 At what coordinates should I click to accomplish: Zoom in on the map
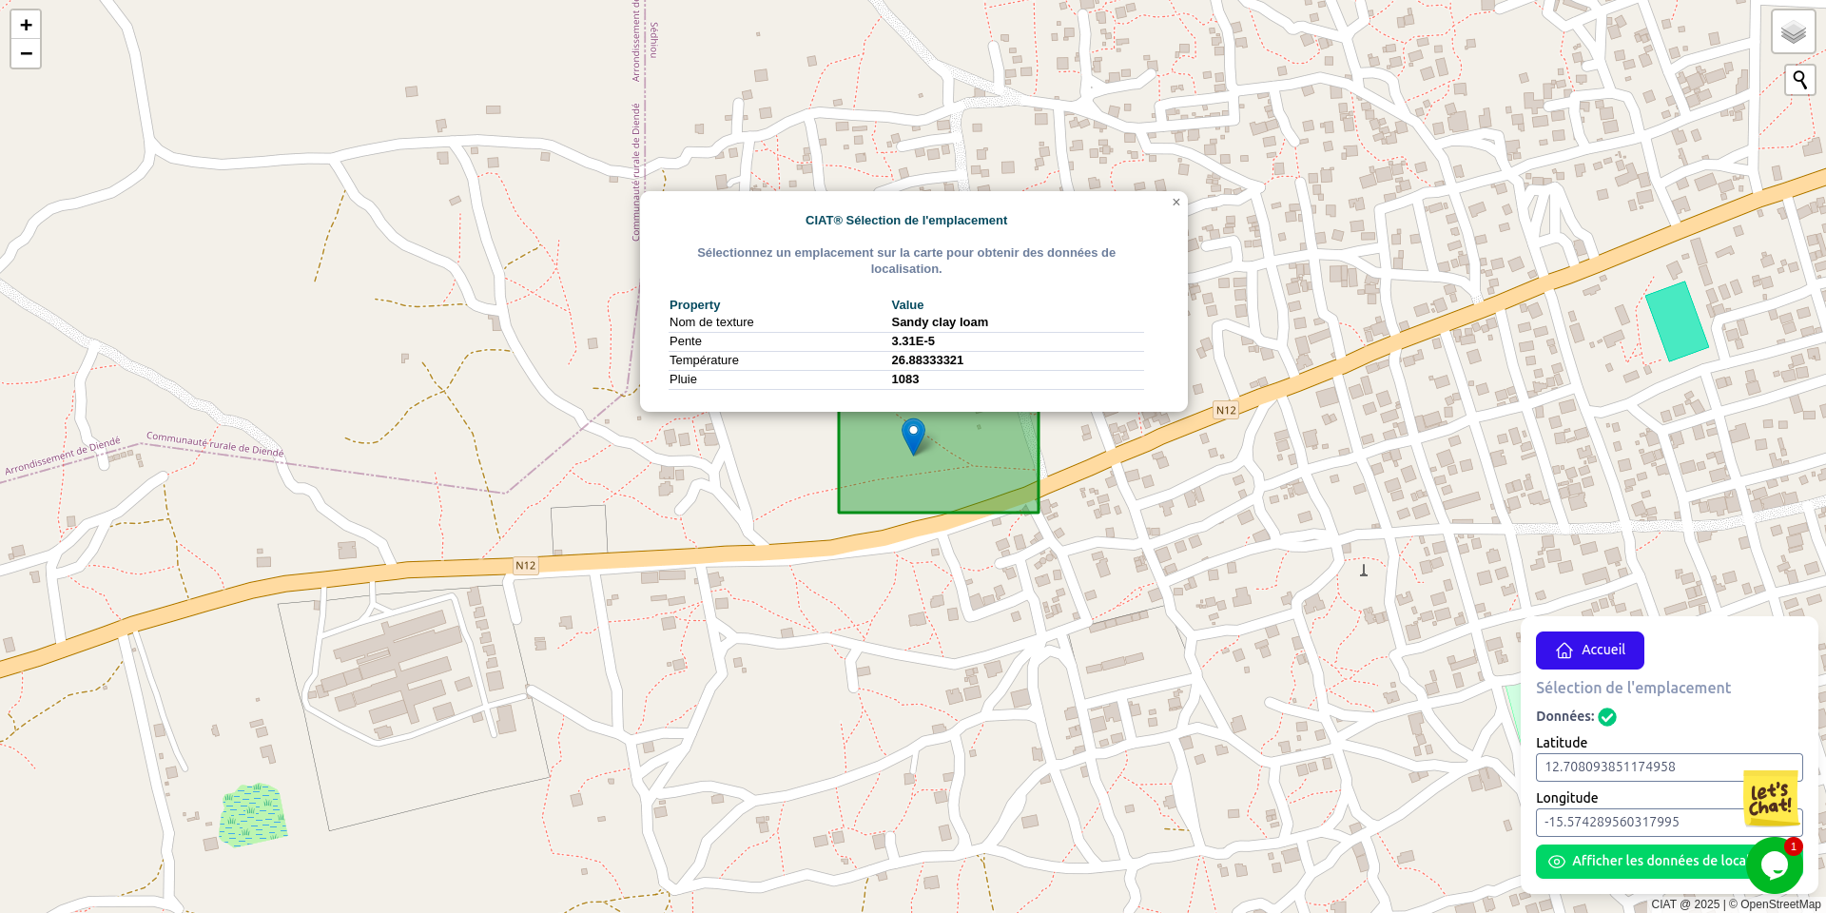26,25
